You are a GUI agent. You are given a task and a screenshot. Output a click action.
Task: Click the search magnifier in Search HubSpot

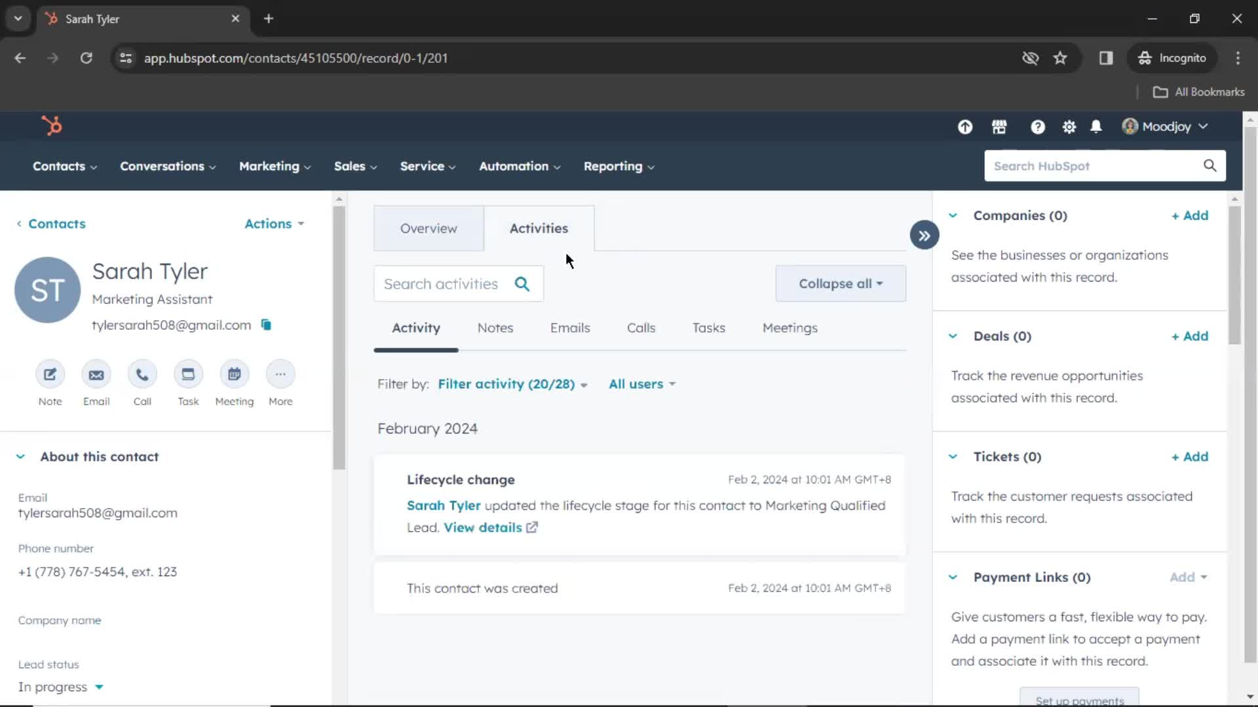click(x=1210, y=166)
